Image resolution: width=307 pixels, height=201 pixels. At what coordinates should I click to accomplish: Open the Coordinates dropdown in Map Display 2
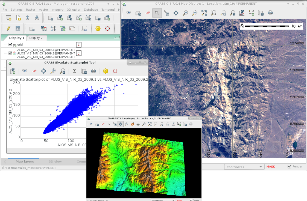point(163,200)
